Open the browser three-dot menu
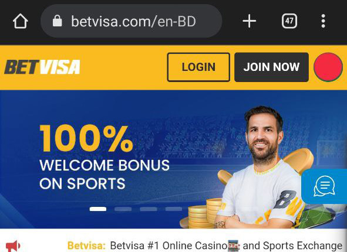347x252 pixels. coord(324,21)
